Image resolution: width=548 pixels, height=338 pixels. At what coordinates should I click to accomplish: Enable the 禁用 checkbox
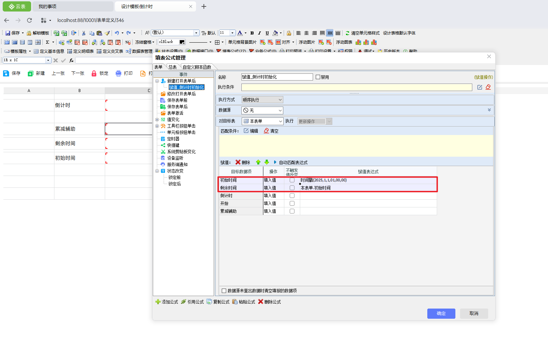point(318,77)
